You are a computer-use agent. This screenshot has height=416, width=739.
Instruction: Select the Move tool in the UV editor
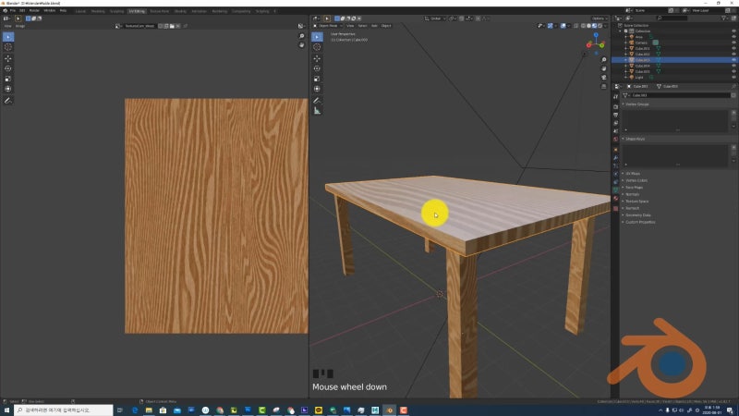[x=8, y=58]
